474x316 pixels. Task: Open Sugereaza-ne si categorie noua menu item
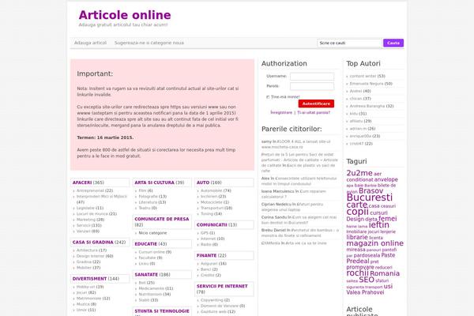pyautogui.click(x=149, y=43)
